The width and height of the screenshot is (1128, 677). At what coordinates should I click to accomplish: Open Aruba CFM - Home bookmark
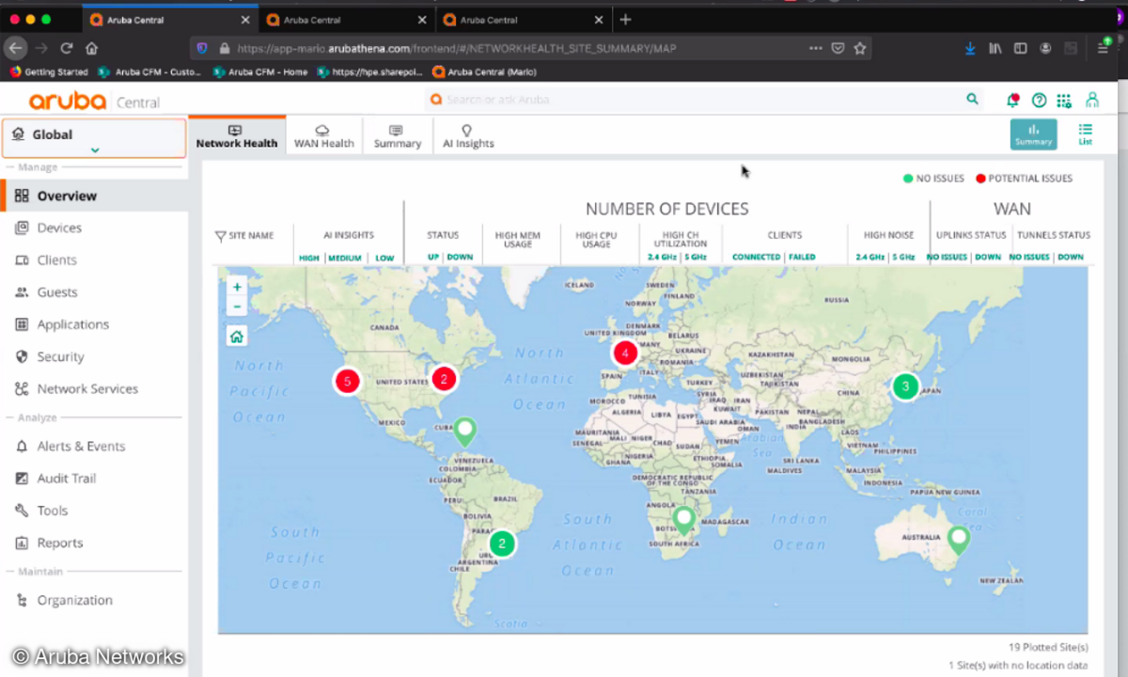tap(261, 71)
